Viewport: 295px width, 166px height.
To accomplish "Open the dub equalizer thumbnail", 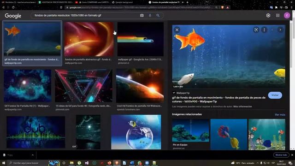I will coord(36,132).
